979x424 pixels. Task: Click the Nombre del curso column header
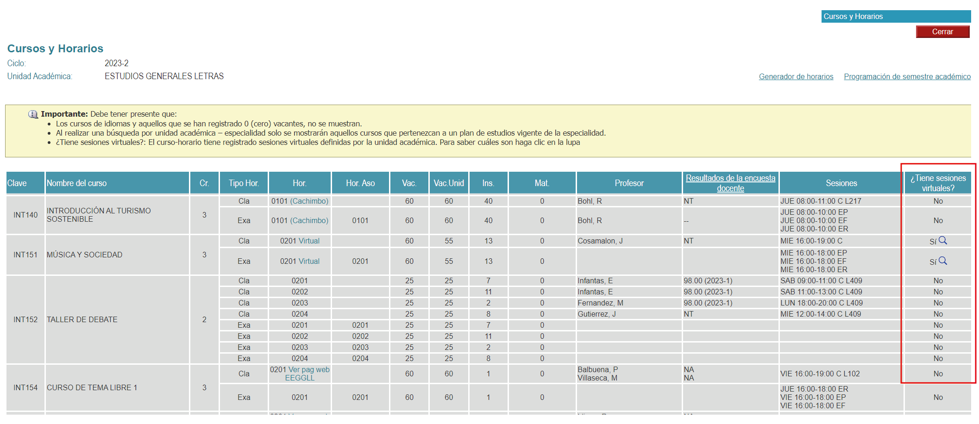pyautogui.click(x=76, y=182)
